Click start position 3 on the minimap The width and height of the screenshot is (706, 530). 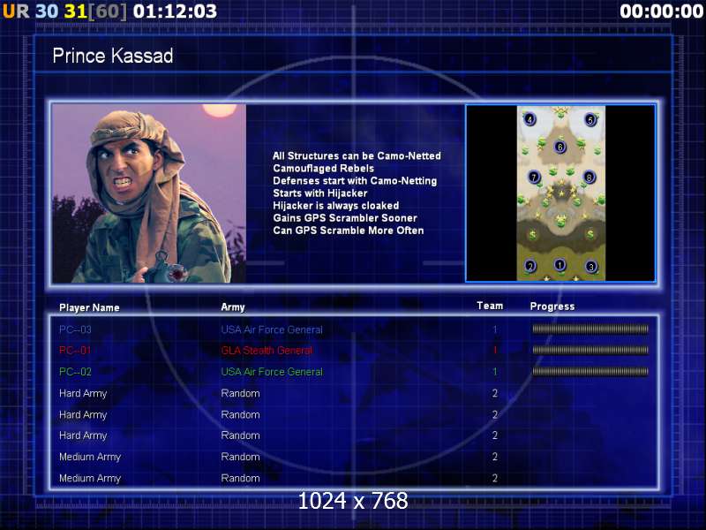(x=591, y=266)
